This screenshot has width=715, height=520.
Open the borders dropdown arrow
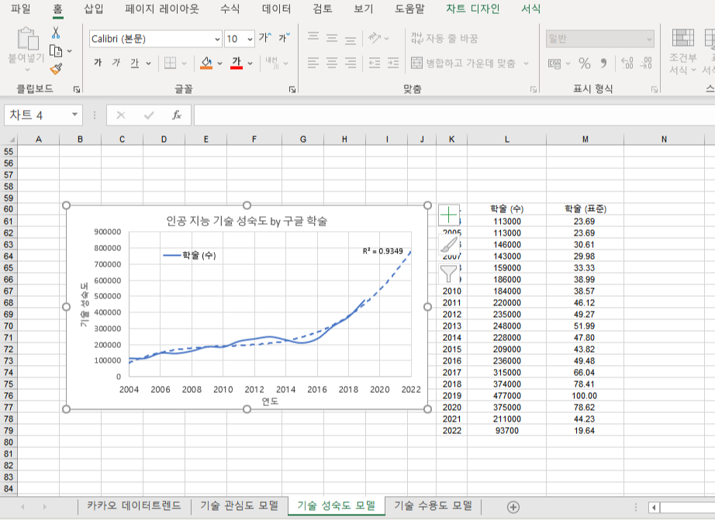(x=185, y=64)
